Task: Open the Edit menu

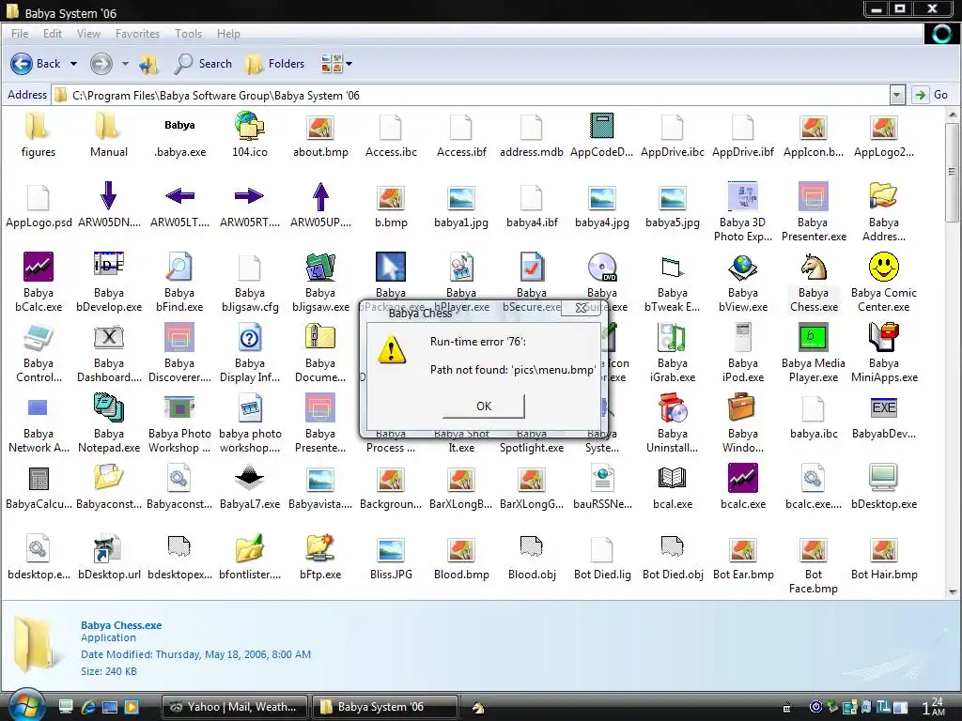Action: click(x=53, y=34)
